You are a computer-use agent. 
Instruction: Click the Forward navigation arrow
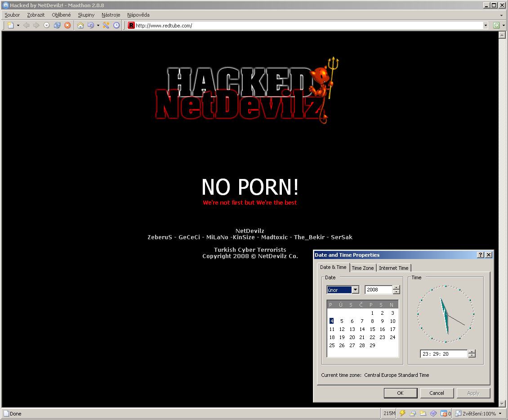pyautogui.click(x=36, y=25)
